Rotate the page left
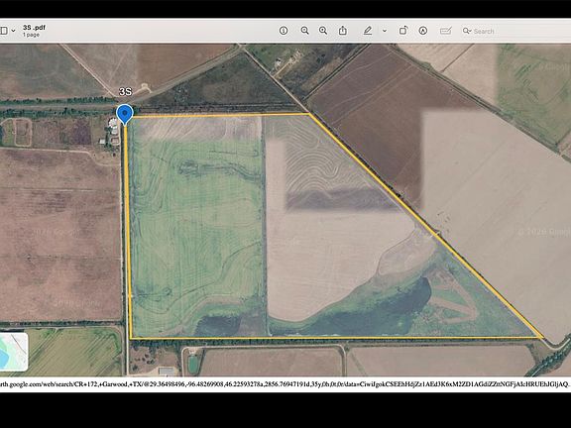The height and width of the screenshot is (428, 571). [403, 31]
